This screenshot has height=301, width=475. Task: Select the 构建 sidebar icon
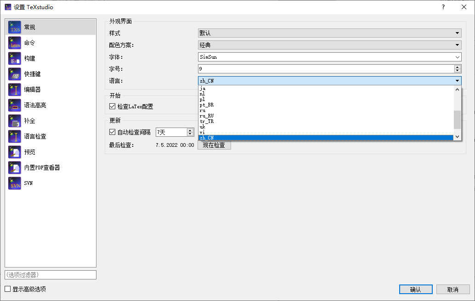(x=14, y=58)
